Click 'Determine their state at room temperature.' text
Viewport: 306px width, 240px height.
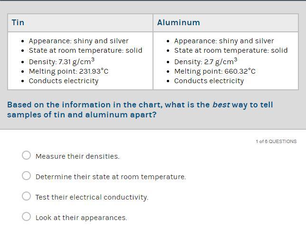pyautogui.click(x=111, y=177)
